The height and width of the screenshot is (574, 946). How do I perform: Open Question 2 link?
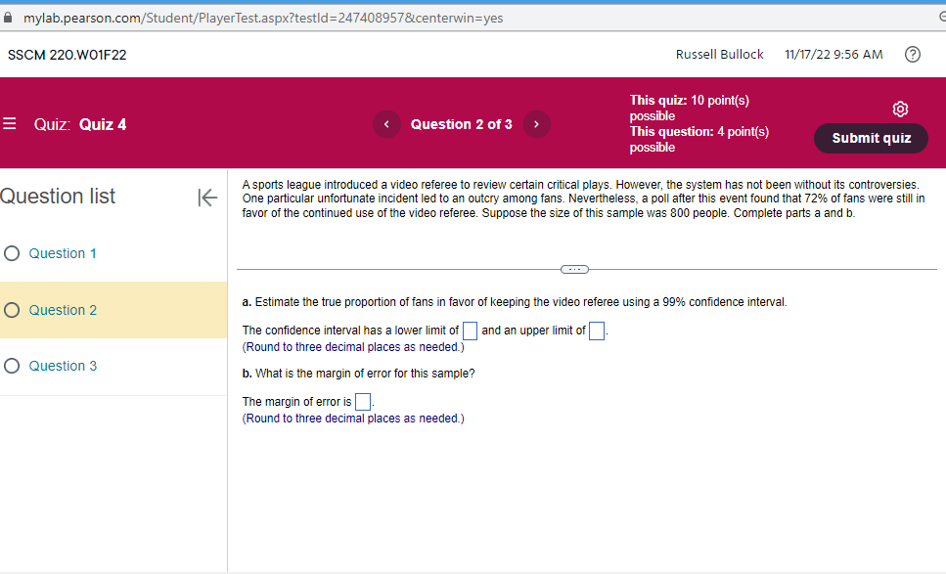pyautogui.click(x=63, y=310)
